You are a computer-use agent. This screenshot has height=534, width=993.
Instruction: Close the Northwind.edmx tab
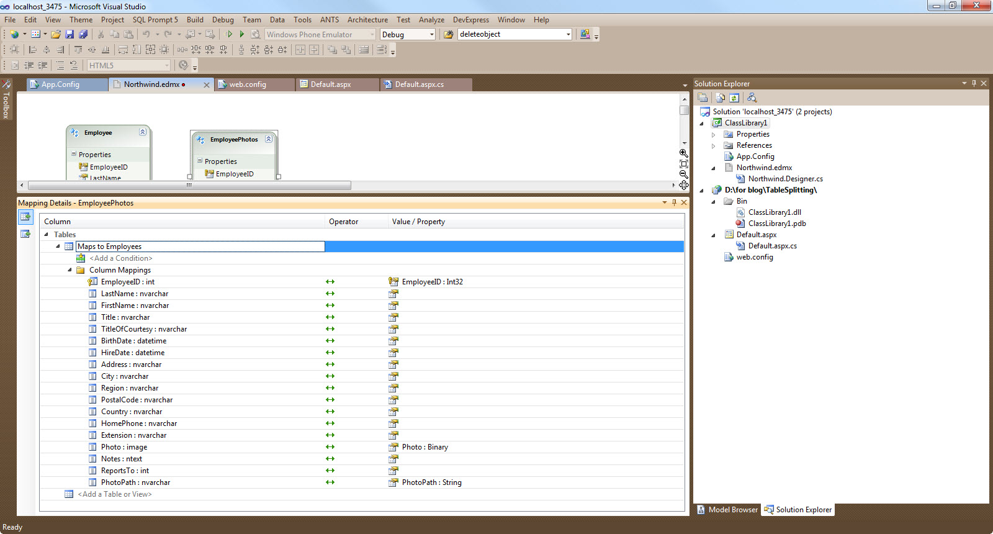[x=207, y=85]
